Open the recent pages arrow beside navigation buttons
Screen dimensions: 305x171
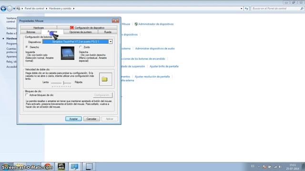pyautogui.click(x=14, y=9)
